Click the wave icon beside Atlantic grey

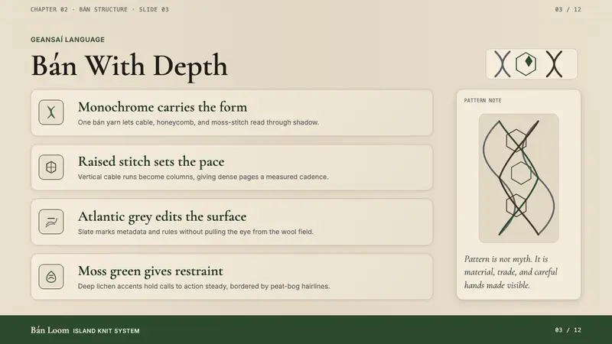pyautogui.click(x=51, y=222)
